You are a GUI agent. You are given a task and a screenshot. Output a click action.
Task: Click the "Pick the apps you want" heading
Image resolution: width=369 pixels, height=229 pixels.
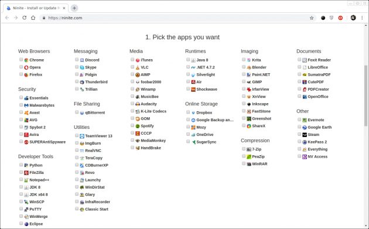coord(182,37)
